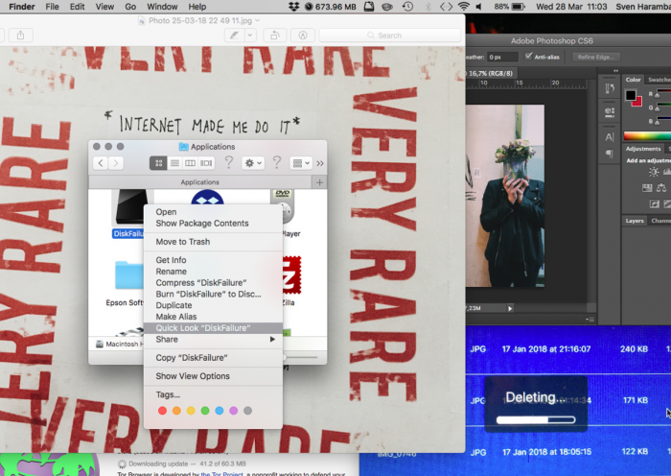Click the Preview Search field
The width and height of the screenshot is (671, 476).
click(389, 36)
